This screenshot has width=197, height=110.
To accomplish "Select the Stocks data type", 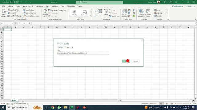I will (74, 13).
